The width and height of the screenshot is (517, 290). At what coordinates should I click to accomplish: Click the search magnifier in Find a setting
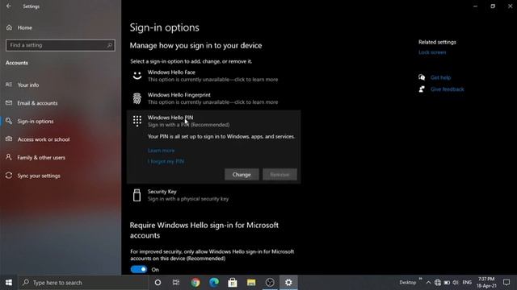109,45
